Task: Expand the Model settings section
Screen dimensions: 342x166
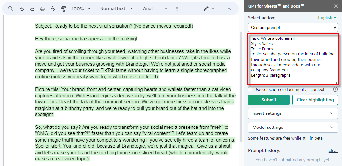Action: click(x=293, y=127)
